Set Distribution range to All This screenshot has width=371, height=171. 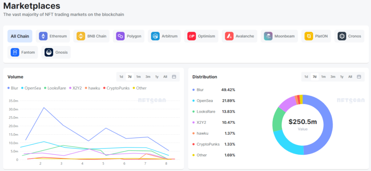pos(350,77)
